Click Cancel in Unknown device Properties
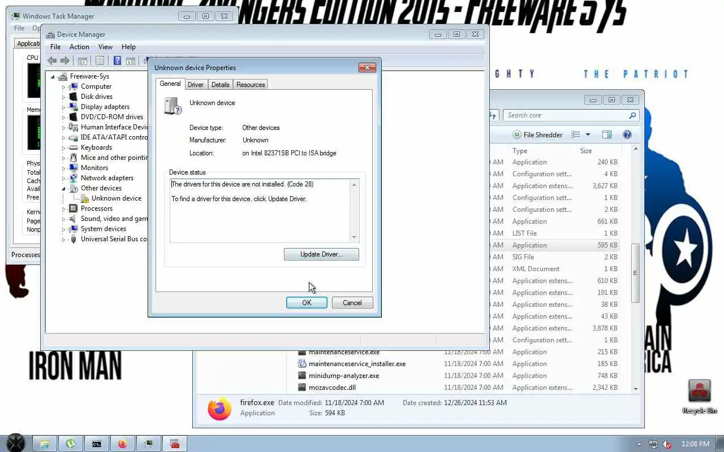 (x=352, y=303)
